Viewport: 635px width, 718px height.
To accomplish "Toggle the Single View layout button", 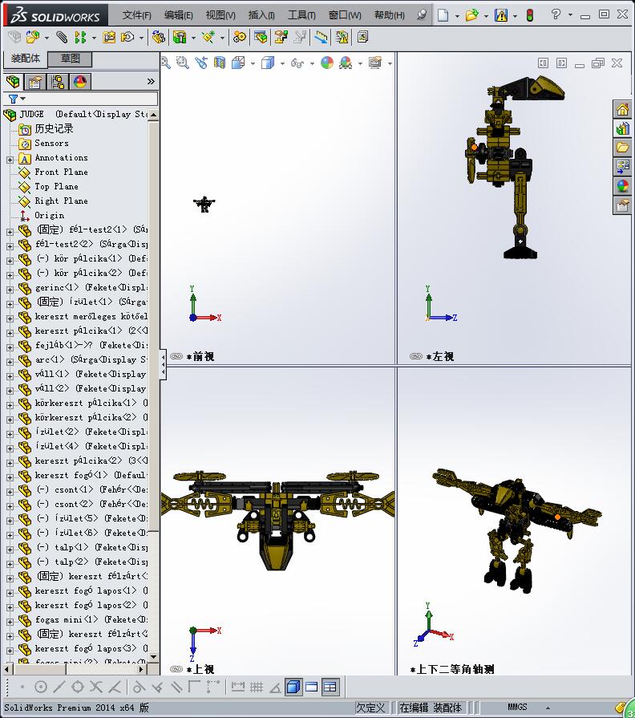I will point(312,687).
